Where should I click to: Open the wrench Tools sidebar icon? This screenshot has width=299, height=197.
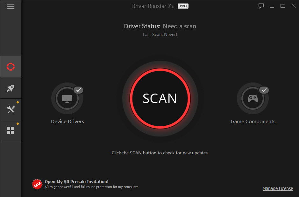click(x=11, y=109)
